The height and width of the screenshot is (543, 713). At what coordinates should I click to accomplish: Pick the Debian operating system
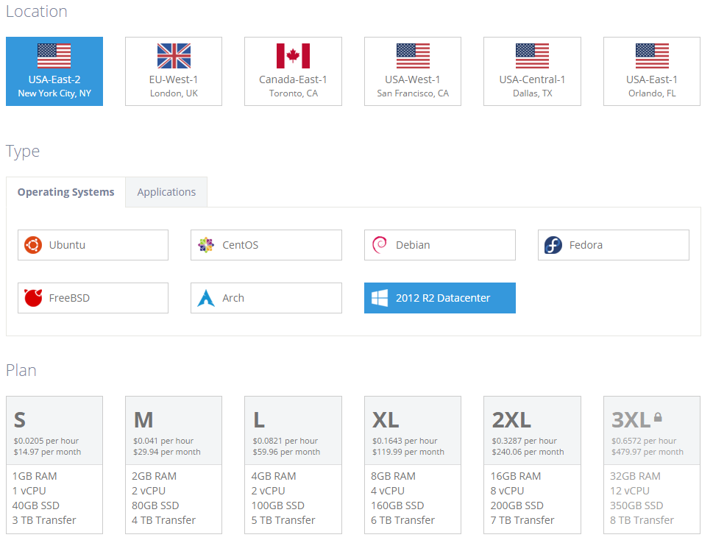pos(440,245)
